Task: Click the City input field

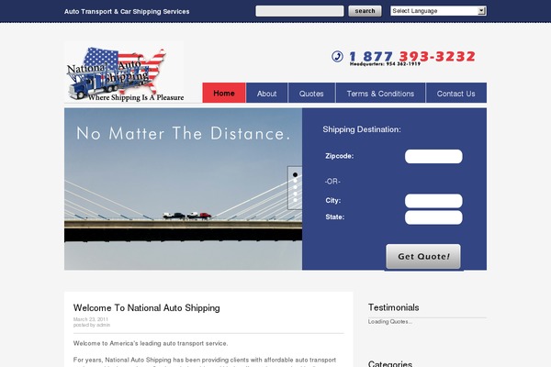Action: pos(433,201)
